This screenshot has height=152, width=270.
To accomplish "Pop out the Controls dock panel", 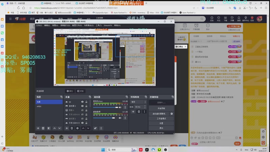I will pos(172,97).
